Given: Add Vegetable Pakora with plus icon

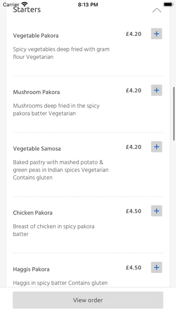Looking at the screenshot, I should point(156,34).
